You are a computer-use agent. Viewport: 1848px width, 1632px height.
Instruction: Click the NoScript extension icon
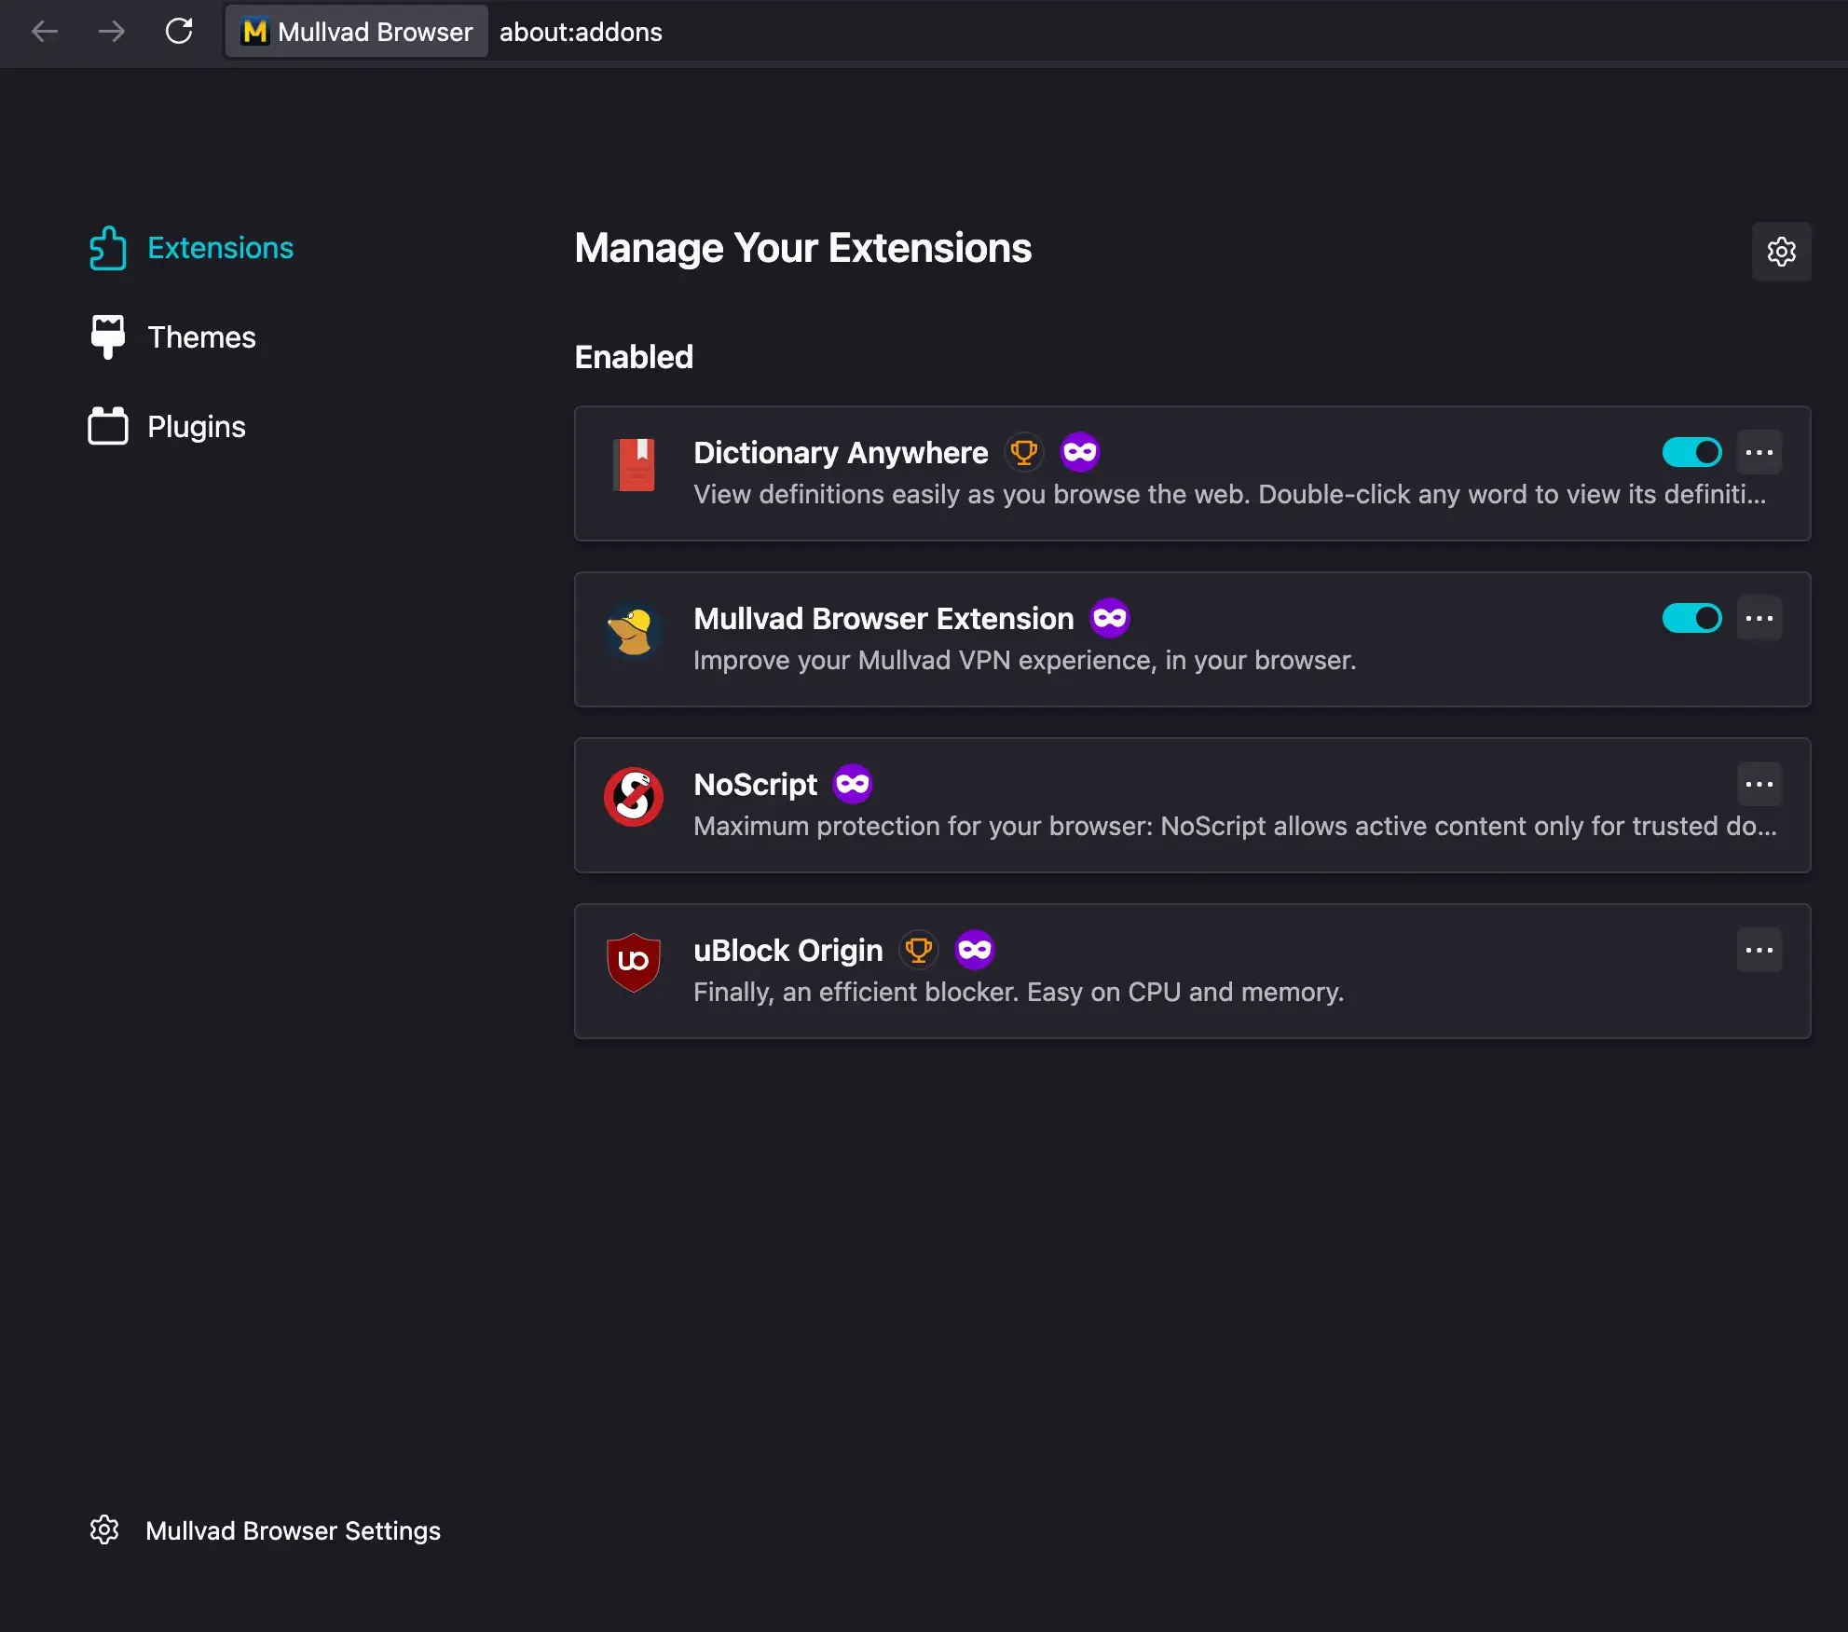634,796
